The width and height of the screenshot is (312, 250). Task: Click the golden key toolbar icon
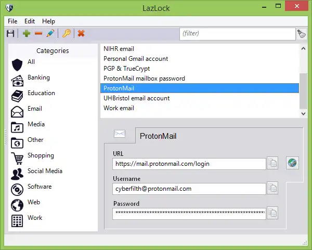coord(67,33)
